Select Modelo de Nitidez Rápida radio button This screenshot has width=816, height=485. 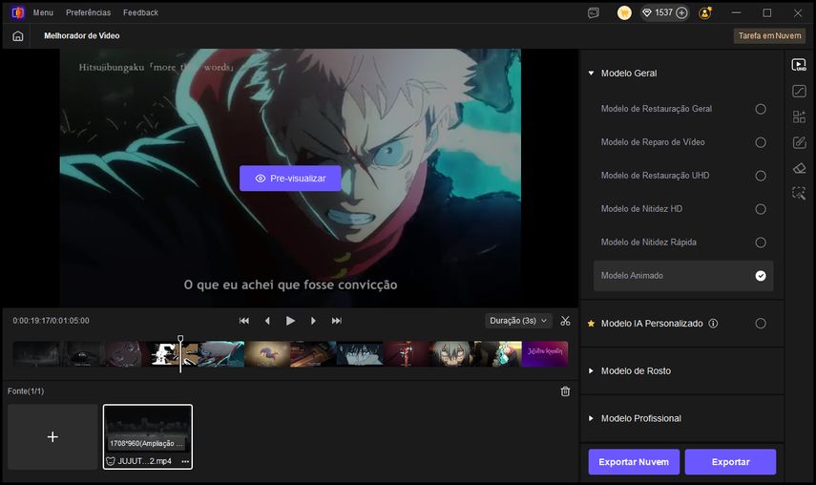coord(761,242)
